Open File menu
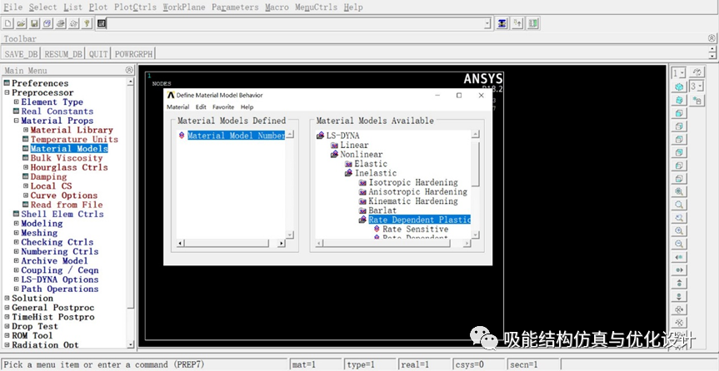 [12, 7]
